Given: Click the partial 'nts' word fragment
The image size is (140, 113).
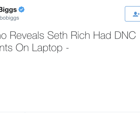Looking at the screenshot, I should [x=6, y=48].
